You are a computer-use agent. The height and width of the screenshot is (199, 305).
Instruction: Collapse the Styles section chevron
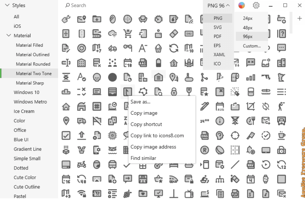(7, 6)
